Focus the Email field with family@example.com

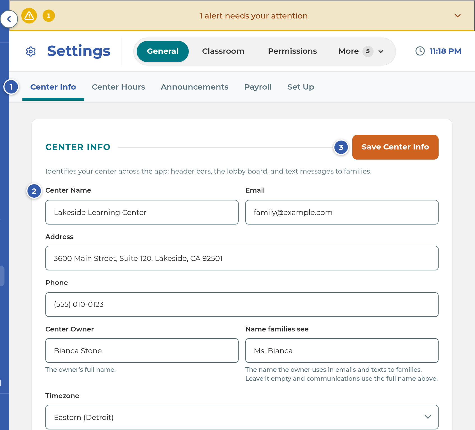click(342, 212)
